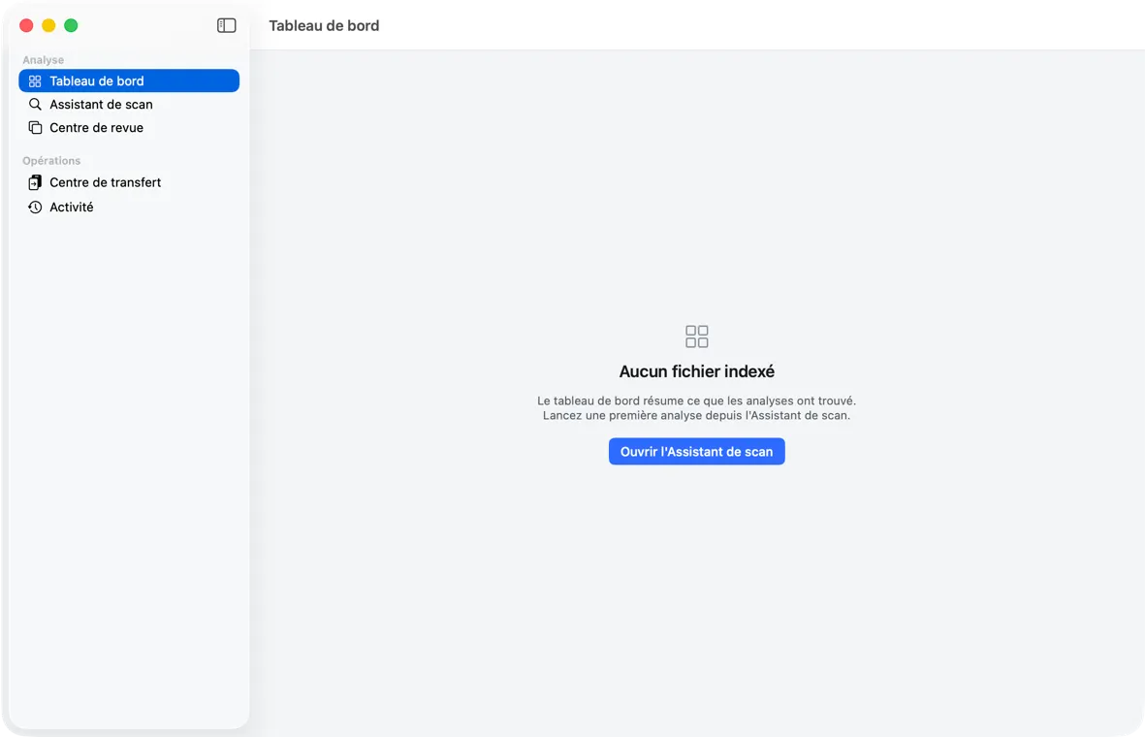Open Centre de transfert in sidebar

pos(129,182)
